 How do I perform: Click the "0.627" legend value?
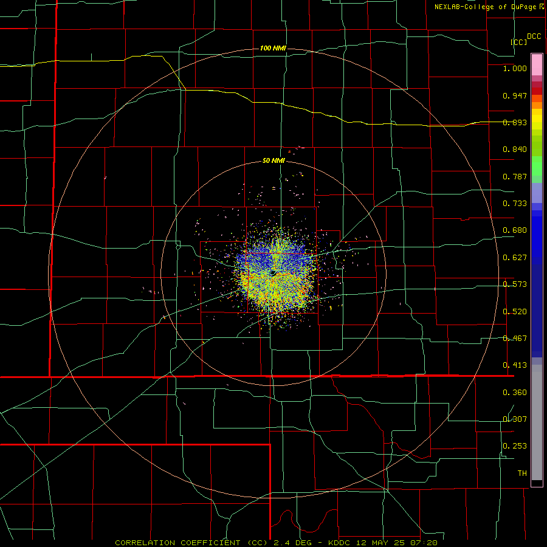pyautogui.click(x=515, y=258)
